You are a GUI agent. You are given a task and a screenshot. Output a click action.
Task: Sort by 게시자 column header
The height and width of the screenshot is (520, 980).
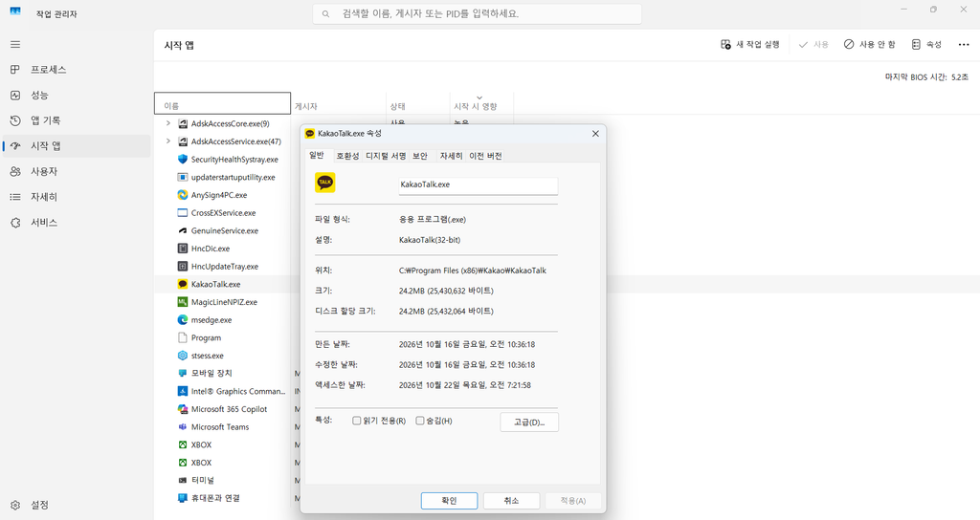339,103
